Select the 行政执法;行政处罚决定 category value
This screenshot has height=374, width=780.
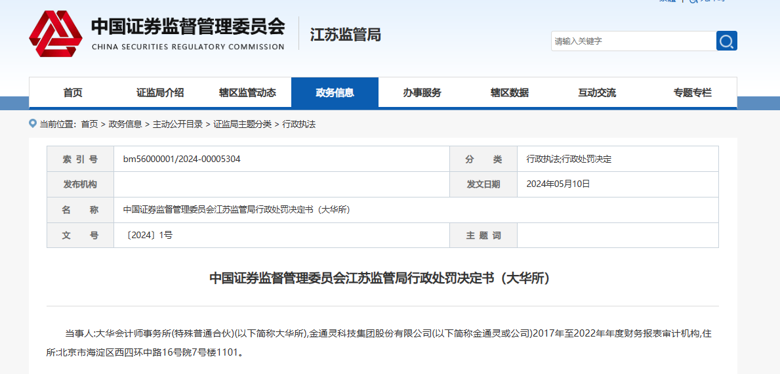pyautogui.click(x=569, y=159)
